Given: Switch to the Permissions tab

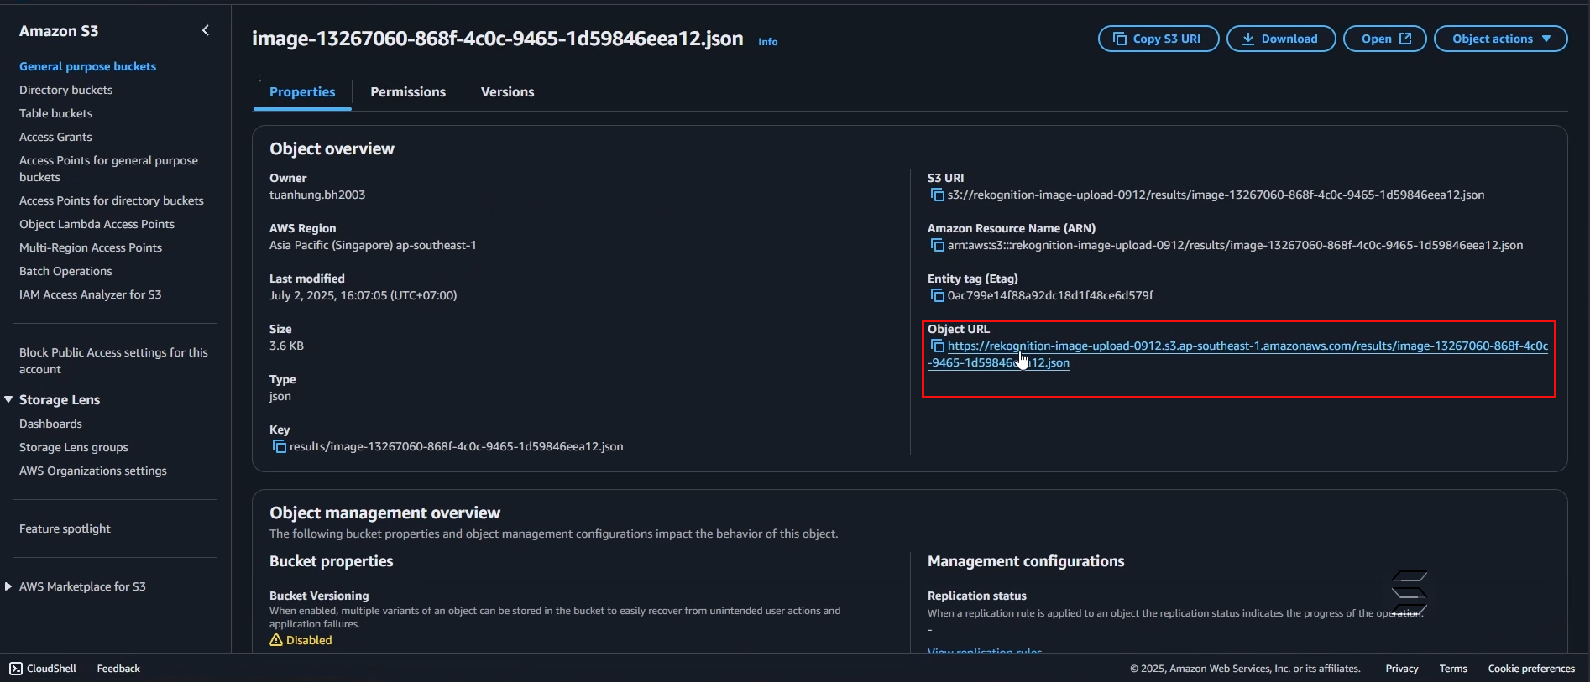Looking at the screenshot, I should tap(408, 92).
